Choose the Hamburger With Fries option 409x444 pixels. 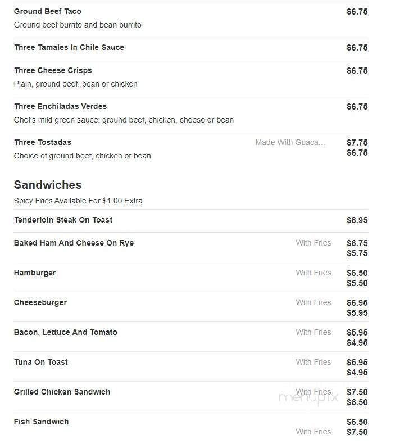click(x=313, y=273)
